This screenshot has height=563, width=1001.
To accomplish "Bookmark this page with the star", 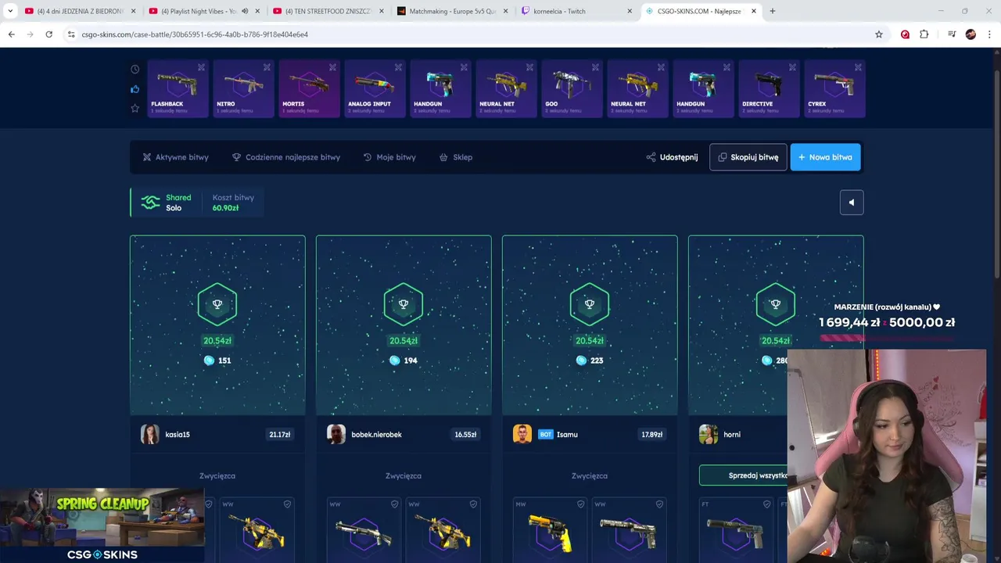I will pos(879,34).
